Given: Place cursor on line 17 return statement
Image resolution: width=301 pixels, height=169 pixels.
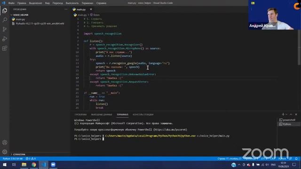Looking at the screenshot, I should [109, 78].
